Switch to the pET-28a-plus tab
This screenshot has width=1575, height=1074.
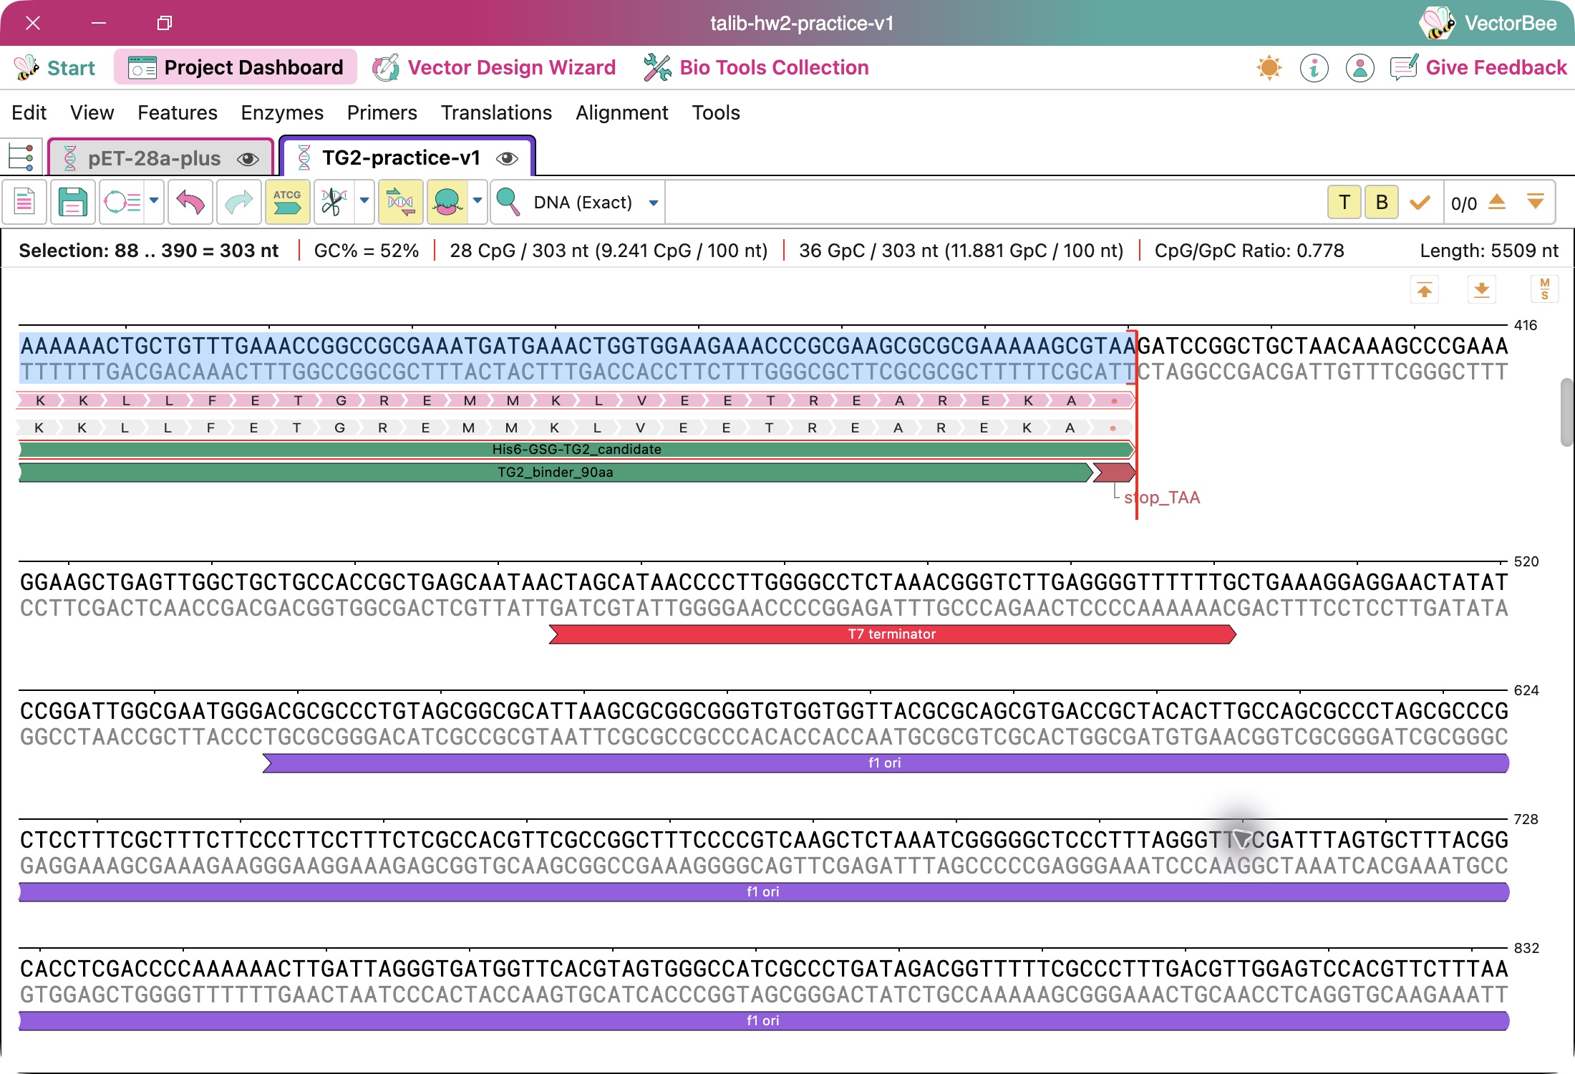(x=160, y=158)
